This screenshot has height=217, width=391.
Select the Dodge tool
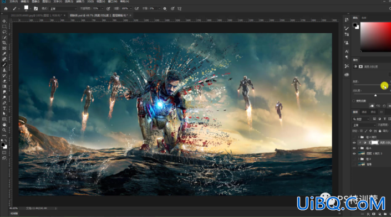[4, 97]
